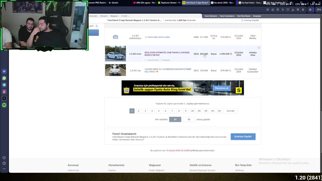
Task: Open the 'memurdan temiz araba' listing
Action: pyautogui.click(x=158, y=37)
